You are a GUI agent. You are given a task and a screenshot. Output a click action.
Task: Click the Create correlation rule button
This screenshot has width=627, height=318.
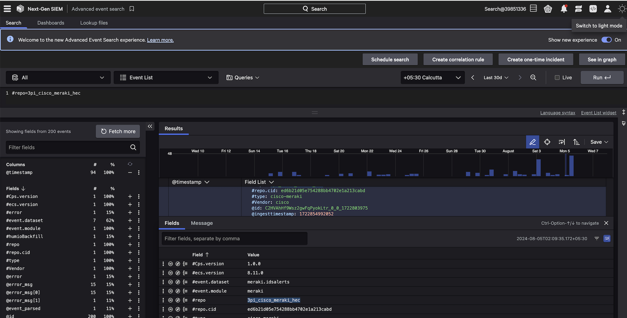coord(458,60)
